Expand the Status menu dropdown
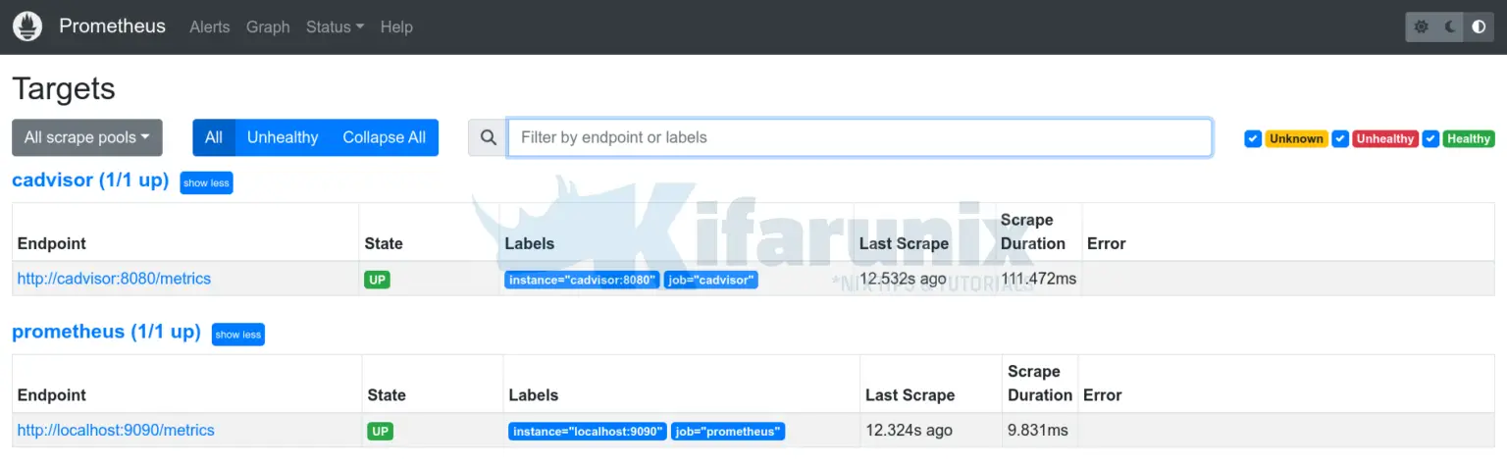 [335, 27]
